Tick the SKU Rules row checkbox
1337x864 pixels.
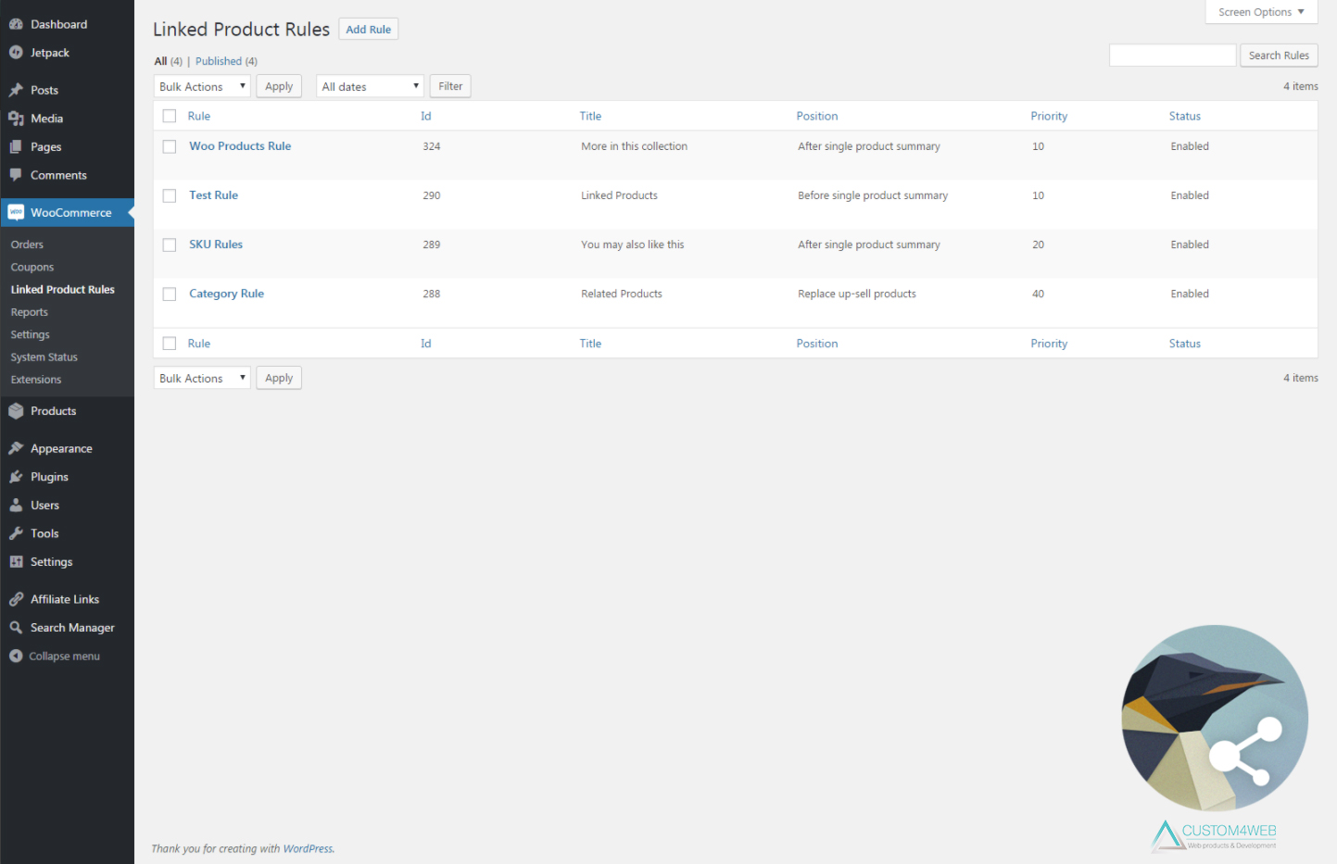click(x=170, y=244)
